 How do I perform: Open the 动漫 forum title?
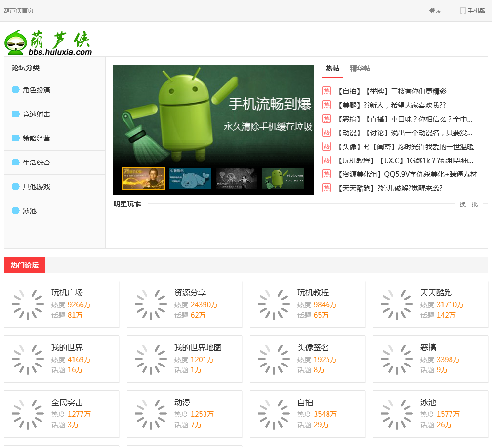182,403
